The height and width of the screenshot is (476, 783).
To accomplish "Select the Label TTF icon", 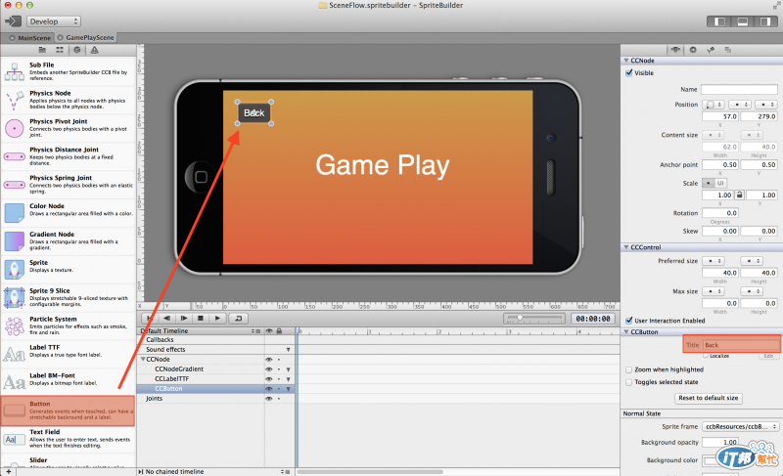I will coord(14,355).
